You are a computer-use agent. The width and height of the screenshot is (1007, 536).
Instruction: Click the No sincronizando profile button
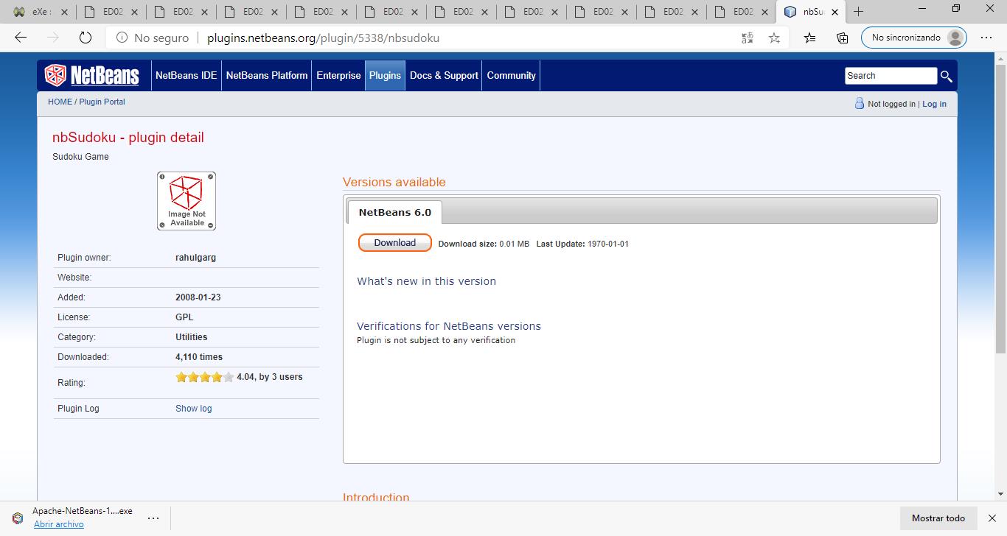(x=913, y=38)
